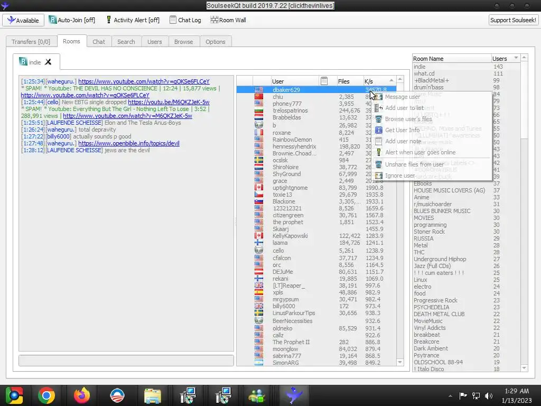Click the Alert when online exclamation icon

click(x=378, y=152)
